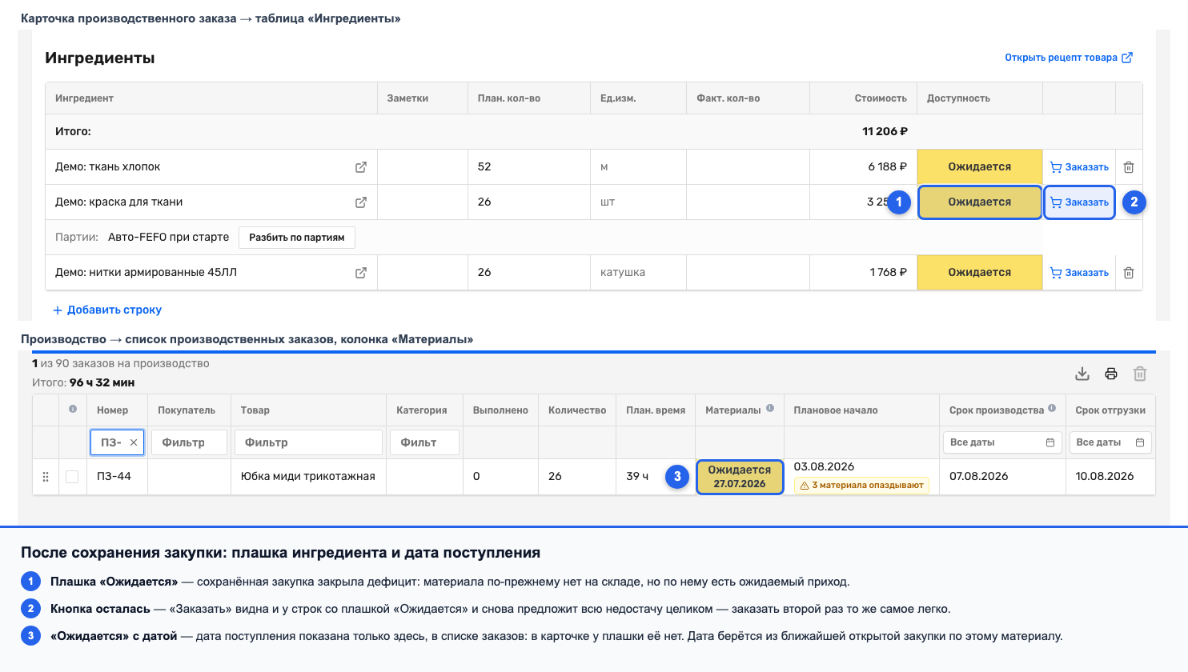Click product Юбка миди трикотажная
This screenshot has width=1188, height=672.
pyautogui.click(x=308, y=477)
